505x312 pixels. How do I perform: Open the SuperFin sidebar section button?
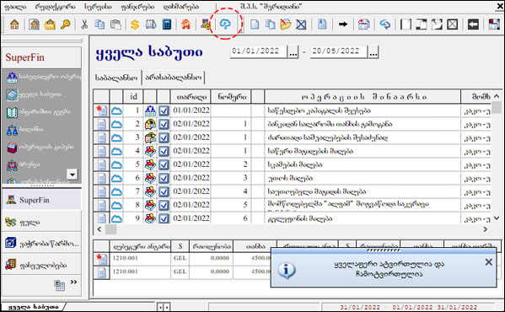pos(41,200)
